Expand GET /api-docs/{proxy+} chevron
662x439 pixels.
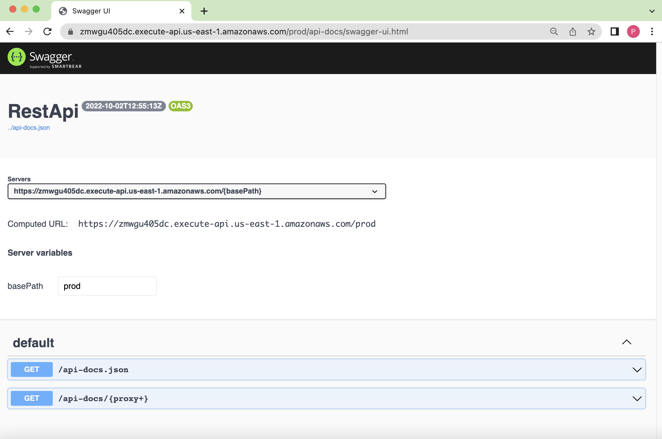coord(637,398)
